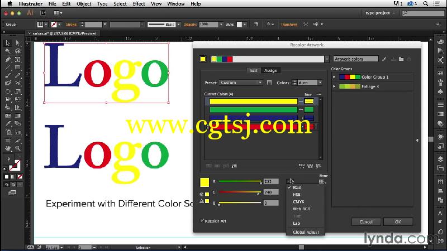Screen dimensions: 447x251
Task: Click the Spotlight search icon in menu bar
Action: (426, 4)
